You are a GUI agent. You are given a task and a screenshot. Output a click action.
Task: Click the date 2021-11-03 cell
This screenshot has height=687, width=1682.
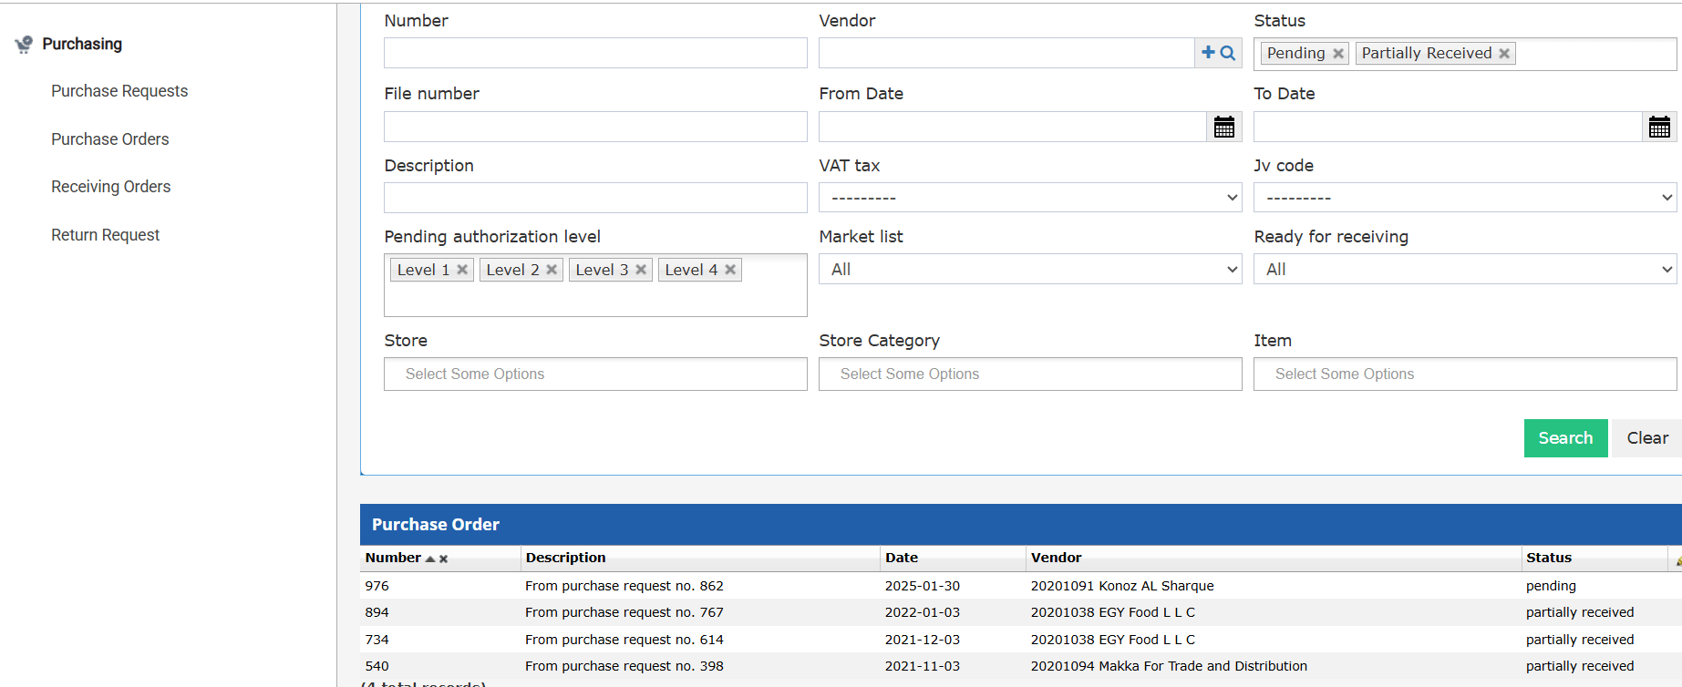click(x=923, y=666)
